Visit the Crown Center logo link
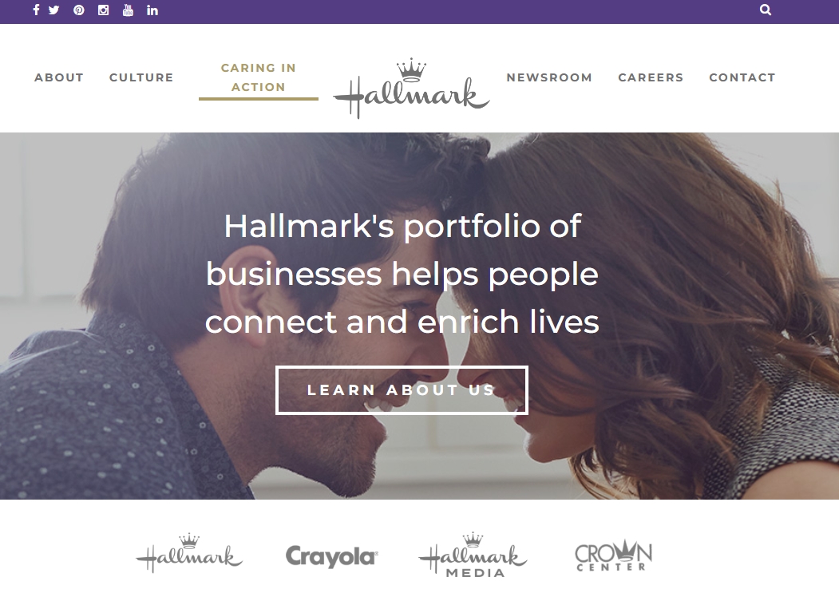 (613, 556)
